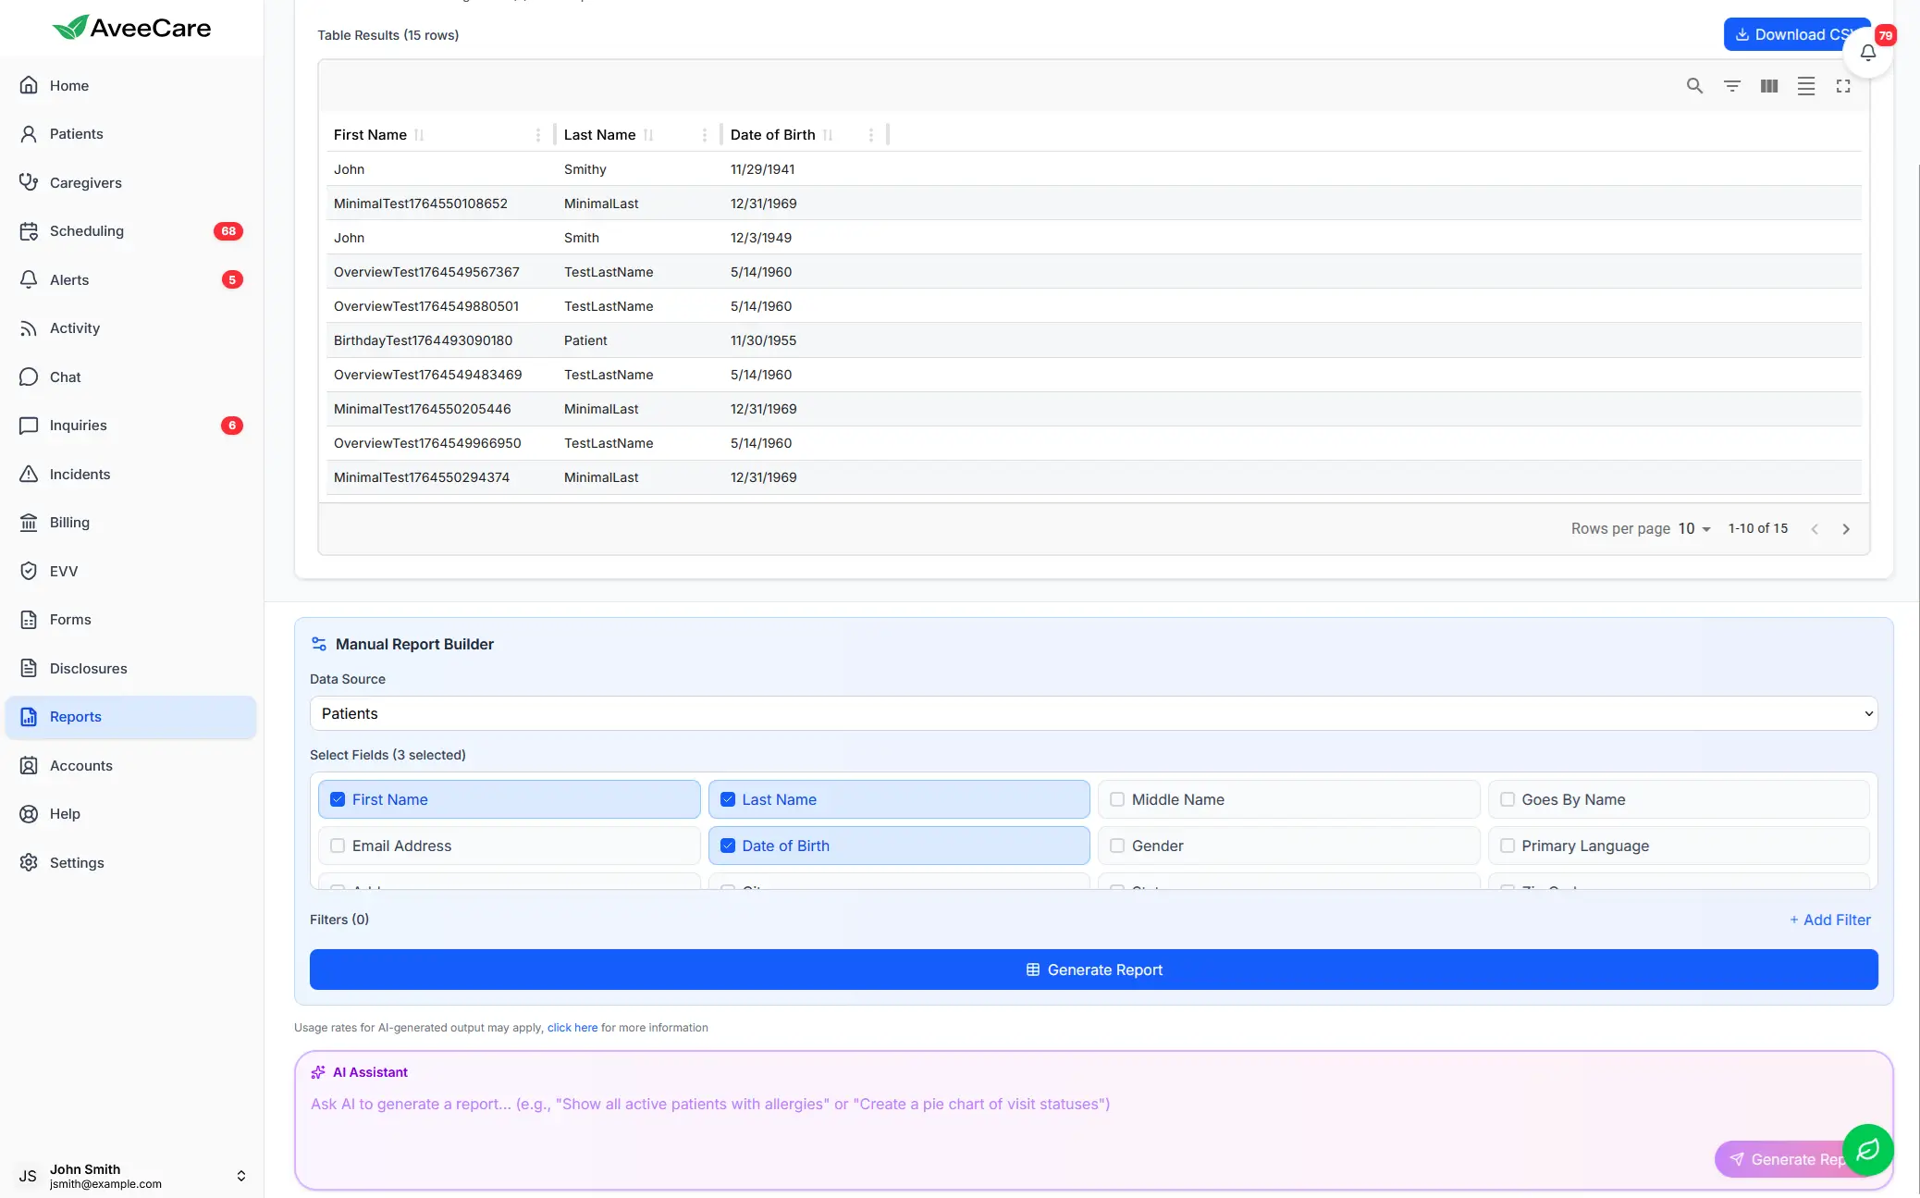This screenshot has height=1198, width=1920.
Task: Open the table search icon
Action: point(1695,85)
